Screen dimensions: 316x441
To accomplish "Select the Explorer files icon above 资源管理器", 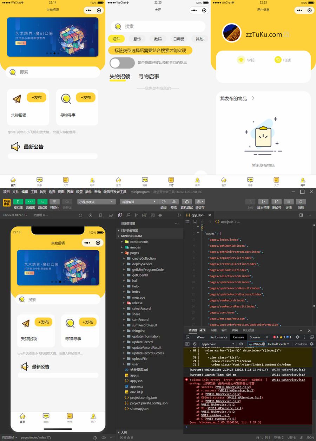I will [x=120, y=215].
